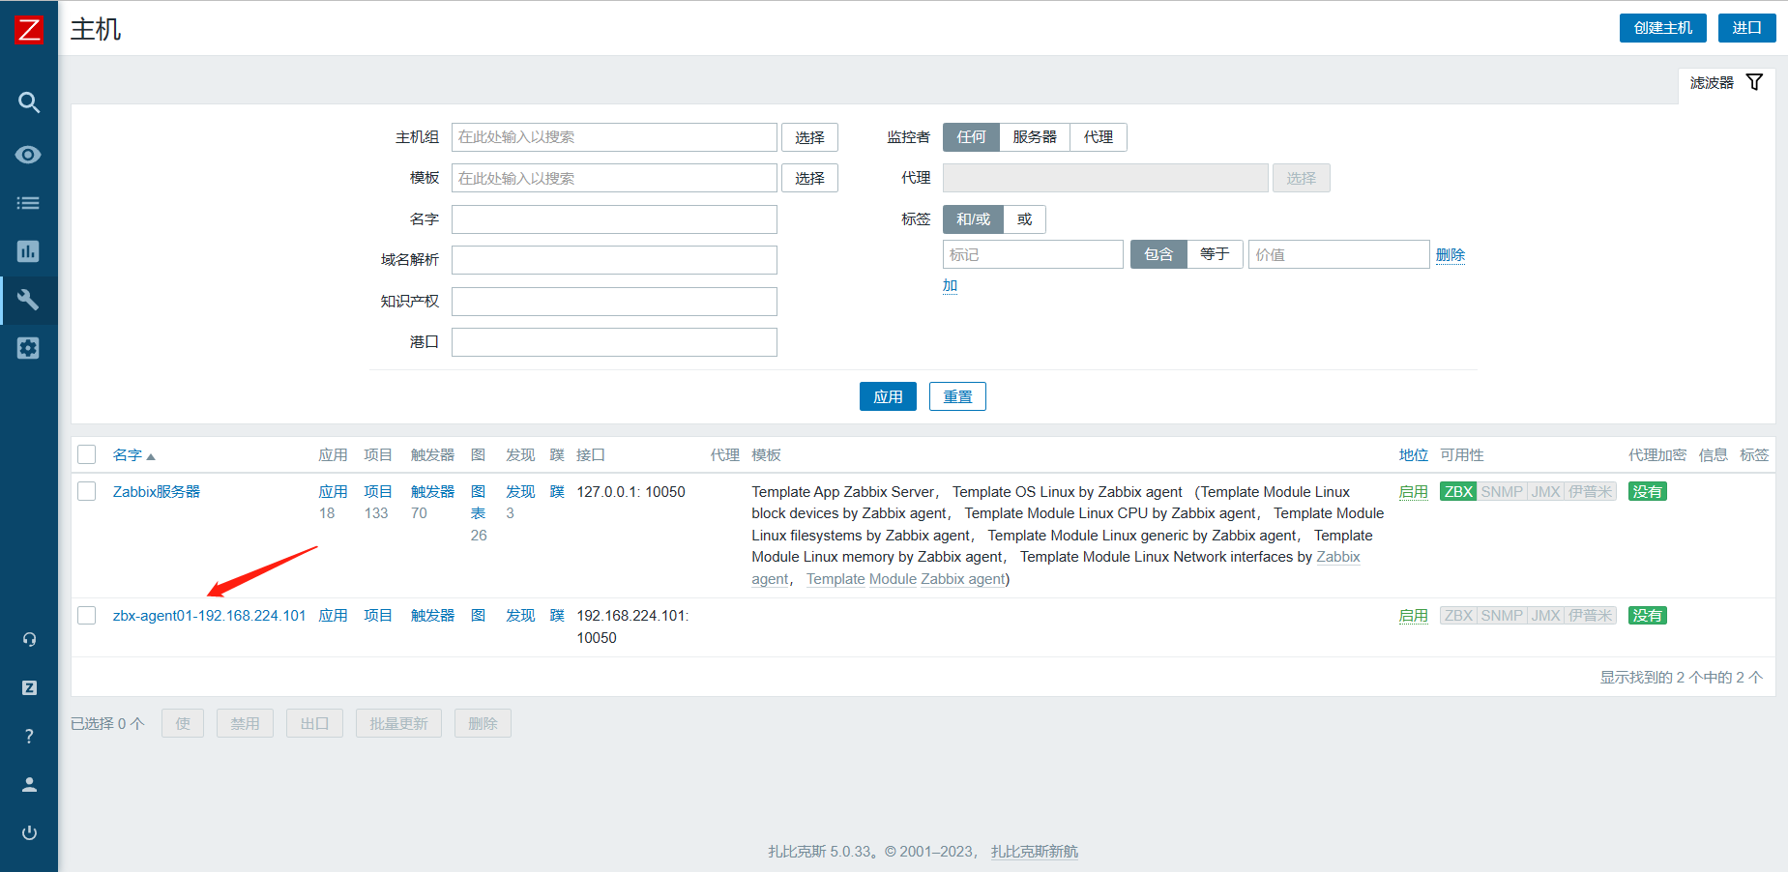Focus the 域名解析 input field
The width and height of the screenshot is (1788, 872).
click(614, 260)
